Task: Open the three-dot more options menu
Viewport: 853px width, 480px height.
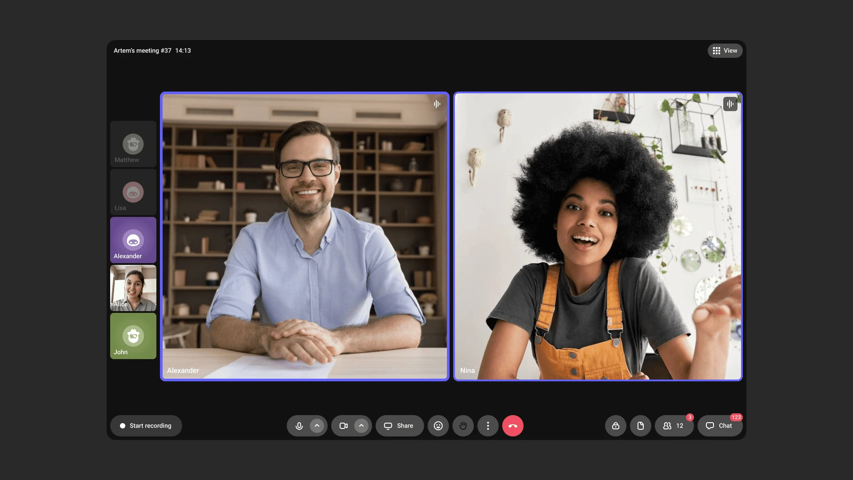Action: pos(488,426)
